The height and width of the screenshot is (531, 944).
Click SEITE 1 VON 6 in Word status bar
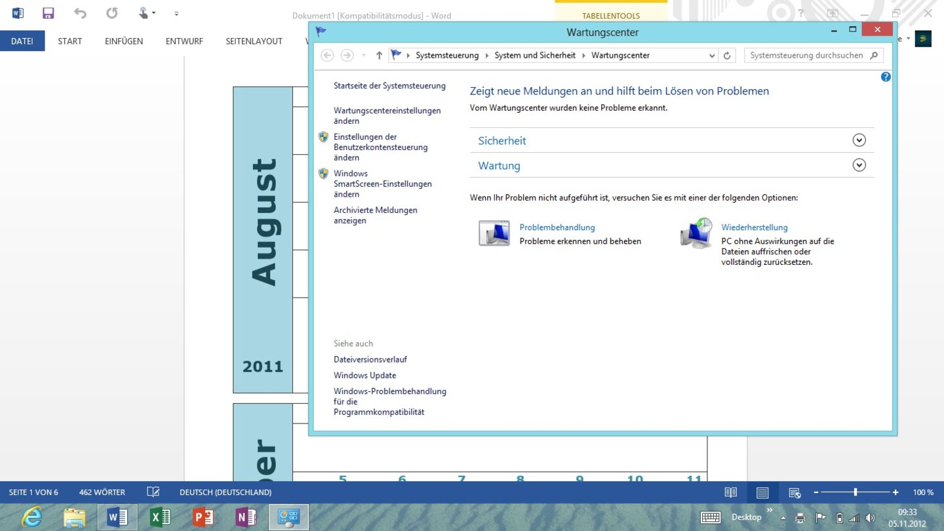coord(33,492)
